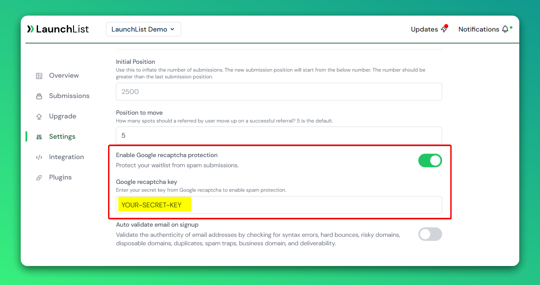Viewport: 540px width, 285px height.
Task: Open Plugins in the sidebar
Action: point(60,177)
